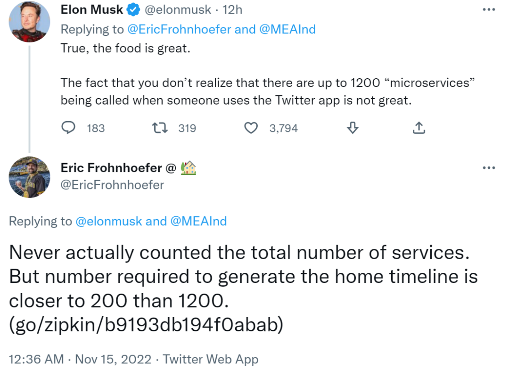This screenshot has height=370, width=509.
Task: Open the share icon on Elon's tweet
Action: coord(419,128)
